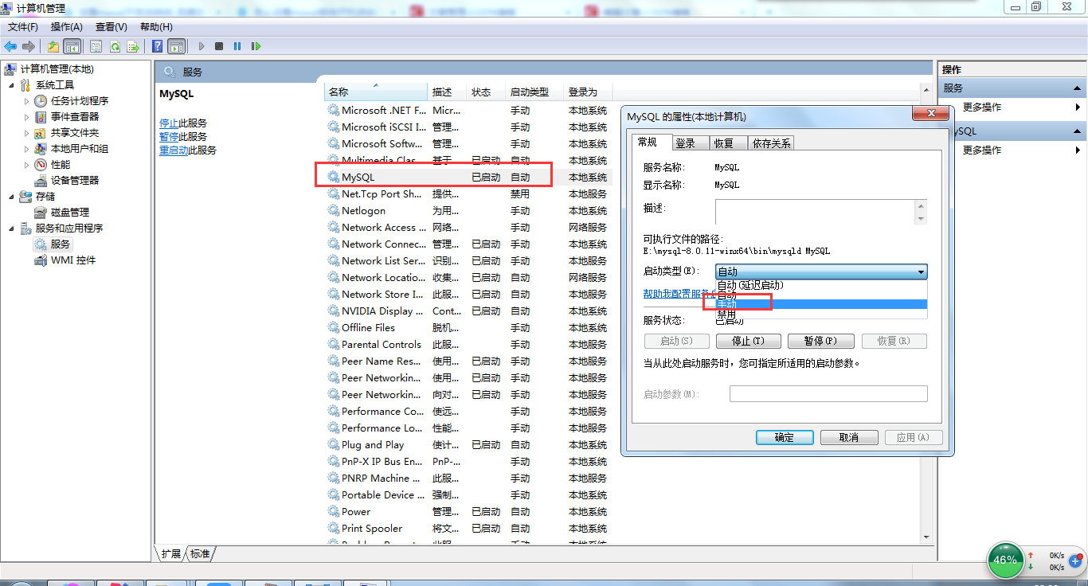Sort by the 名称 column header
The width and height of the screenshot is (1088, 586).
377,92
